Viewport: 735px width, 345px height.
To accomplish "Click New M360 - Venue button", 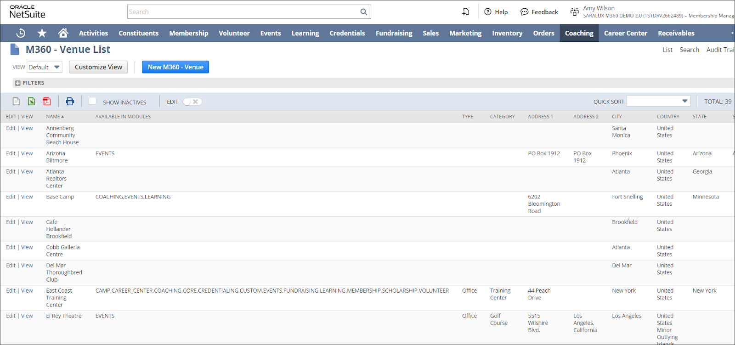I will click(x=175, y=67).
